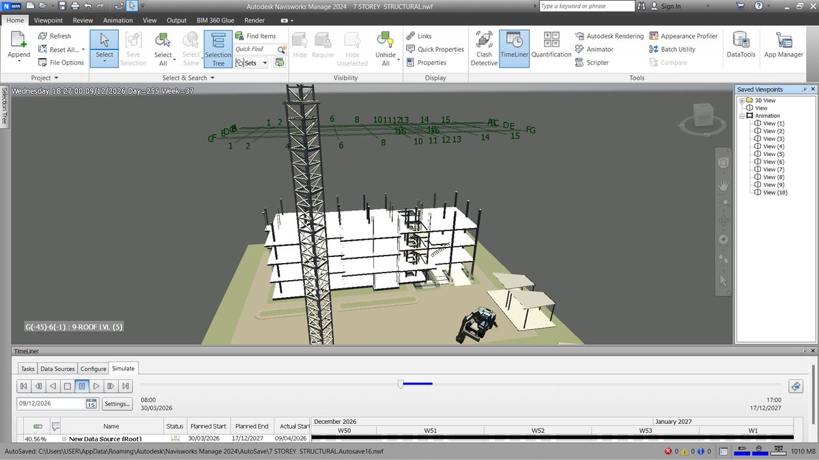Play the simulation in reverse
Screen dimensions: 819x460
(53, 386)
